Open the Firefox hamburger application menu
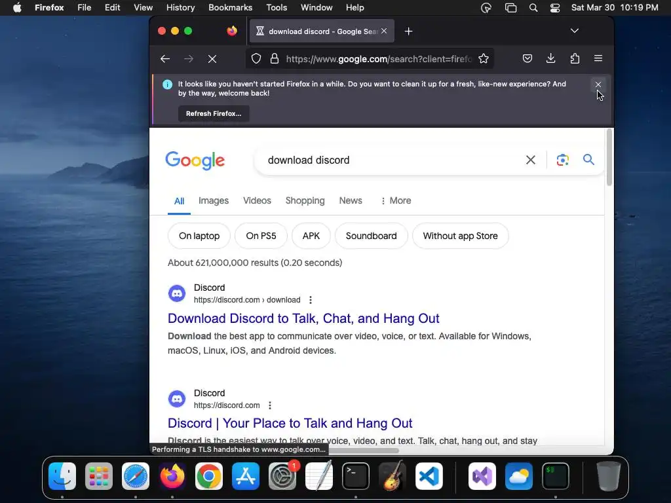The height and width of the screenshot is (503, 671). pos(598,58)
